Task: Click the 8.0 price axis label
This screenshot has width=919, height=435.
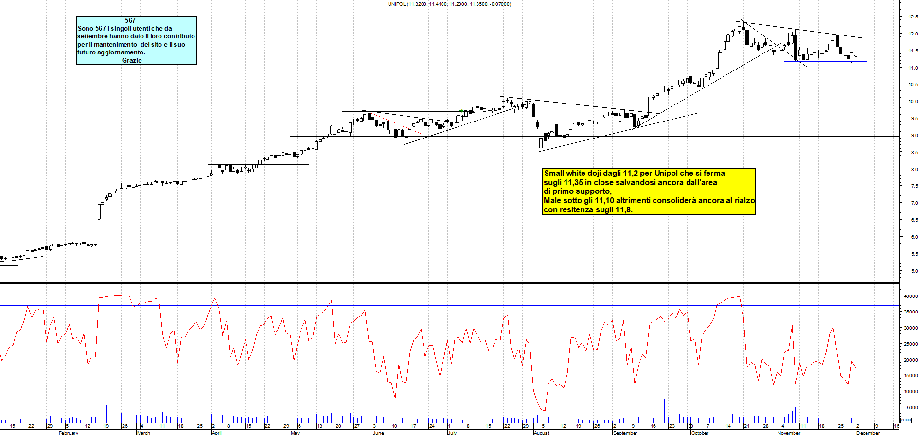Action: 914,170
